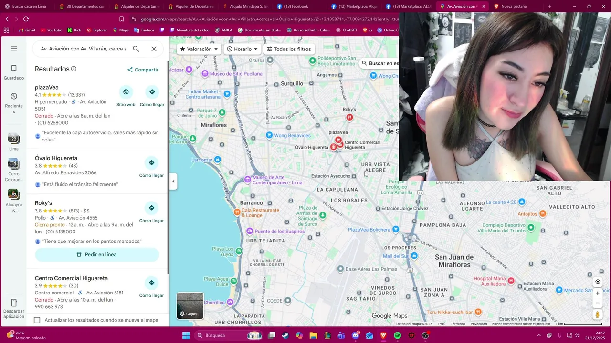Reload the page

click(26, 19)
